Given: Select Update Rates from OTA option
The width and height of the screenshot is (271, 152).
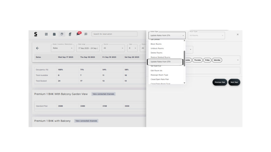Looking at the screenshot, I should [x=165, y=62].
